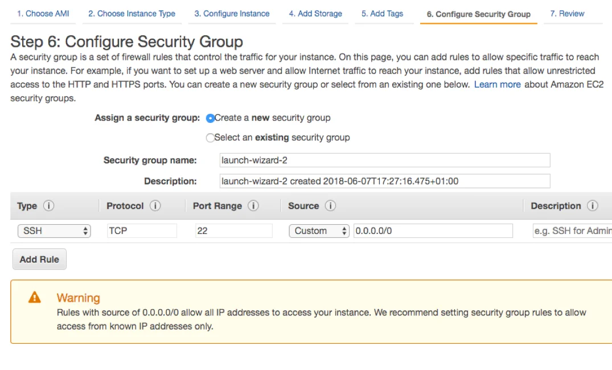Open the 3. Configure Instance tab
Screen dimensions: 612x370
pyautogui.click(x=232, y=14)
